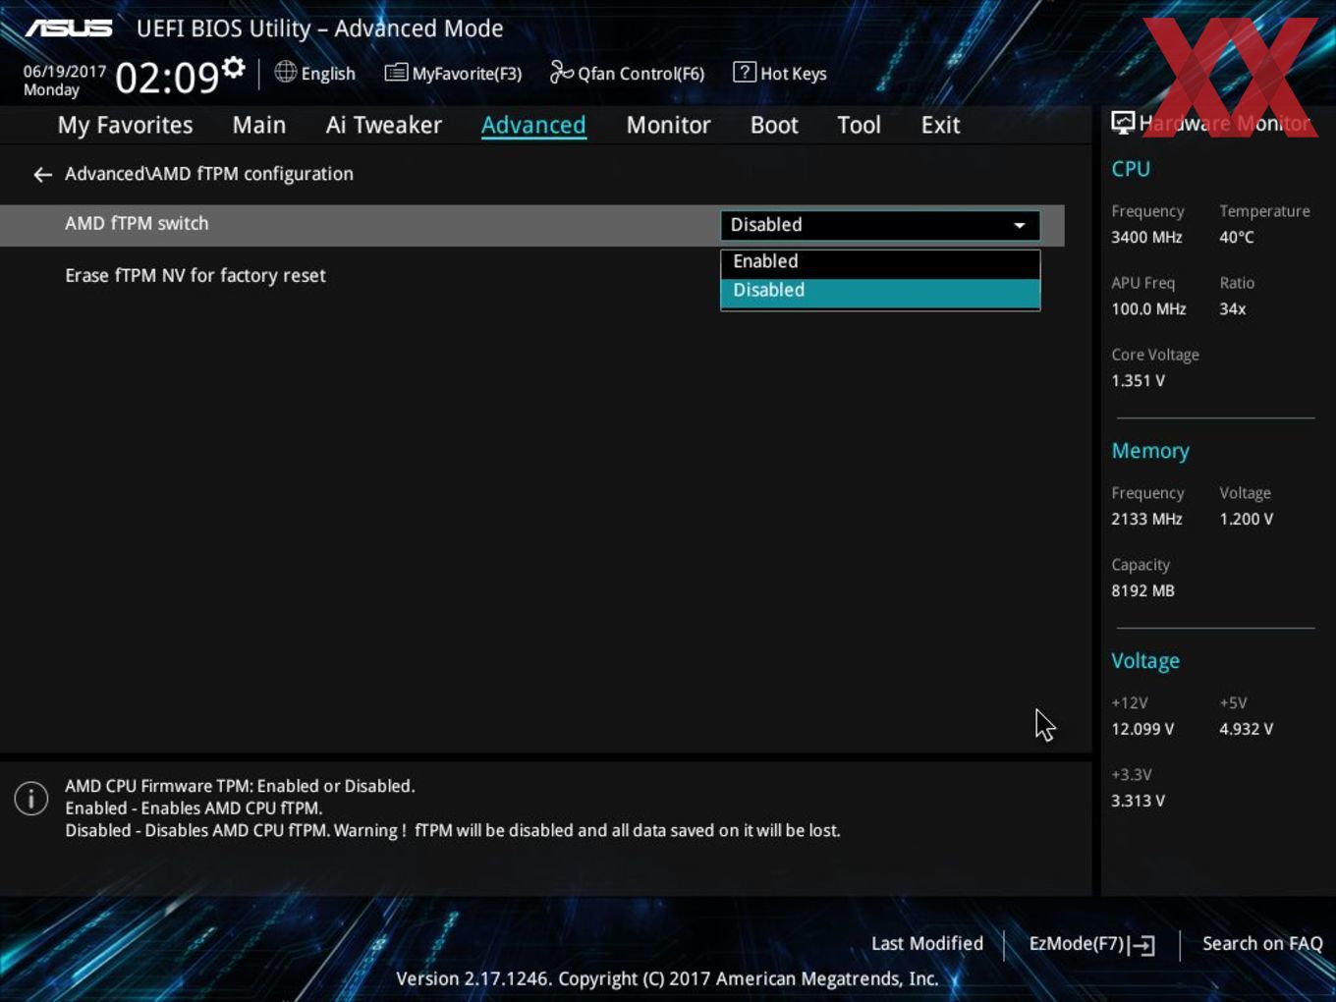Open the AMD fTPM switch dropdown
This screenshot has height=1002, width=1336.
click(x=880, y=225)
